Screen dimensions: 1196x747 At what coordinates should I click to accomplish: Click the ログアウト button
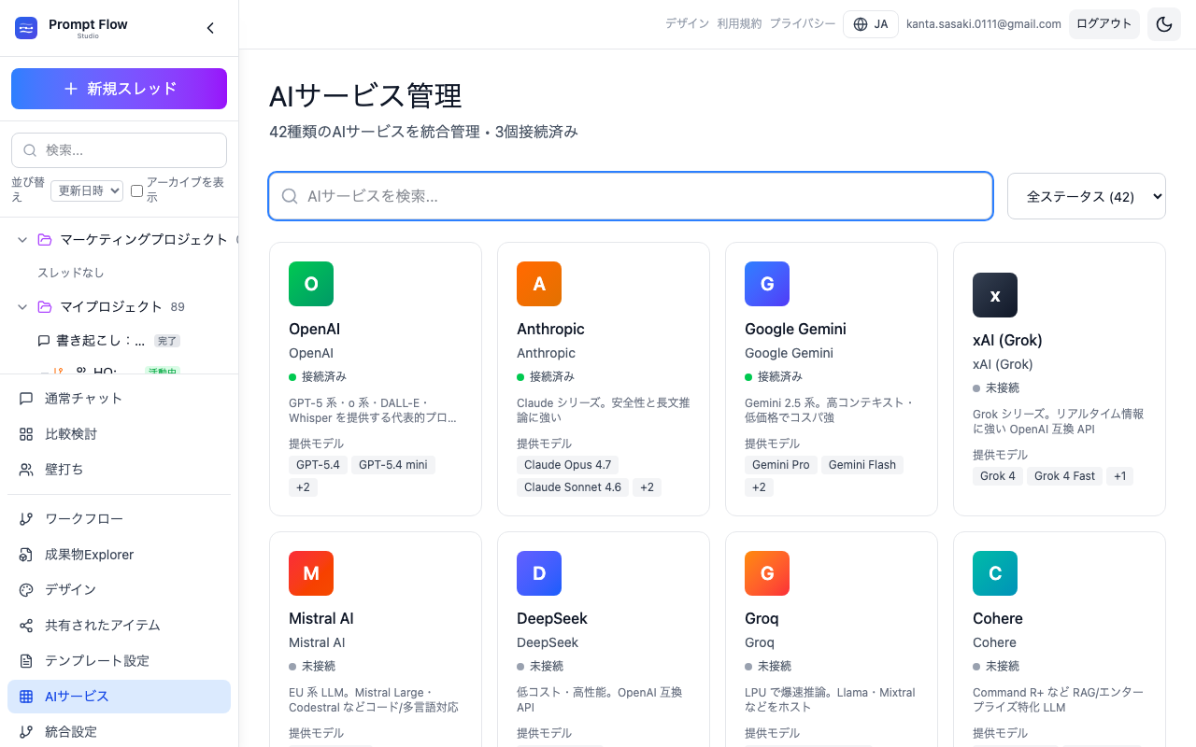(x=1104, y=24)
